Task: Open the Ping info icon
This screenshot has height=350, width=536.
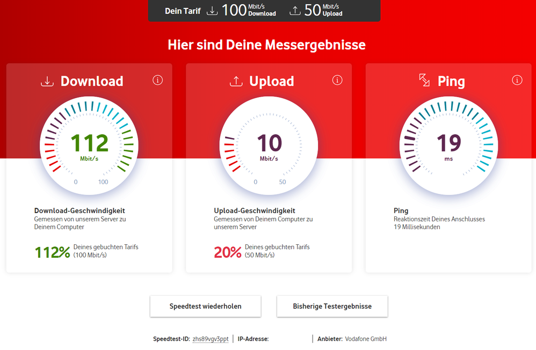Action: (x=517, y=80)
